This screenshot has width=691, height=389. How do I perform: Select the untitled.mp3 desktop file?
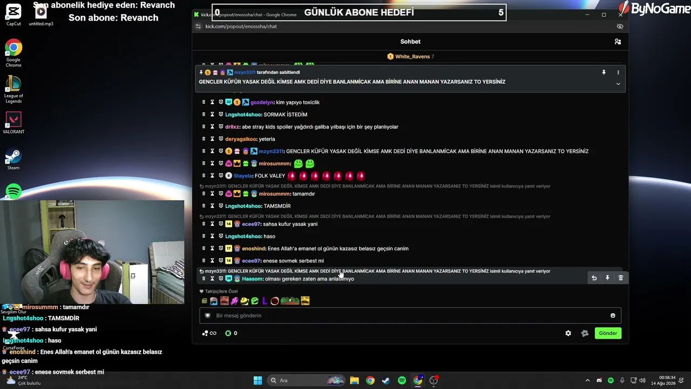(x=41, y=15)
